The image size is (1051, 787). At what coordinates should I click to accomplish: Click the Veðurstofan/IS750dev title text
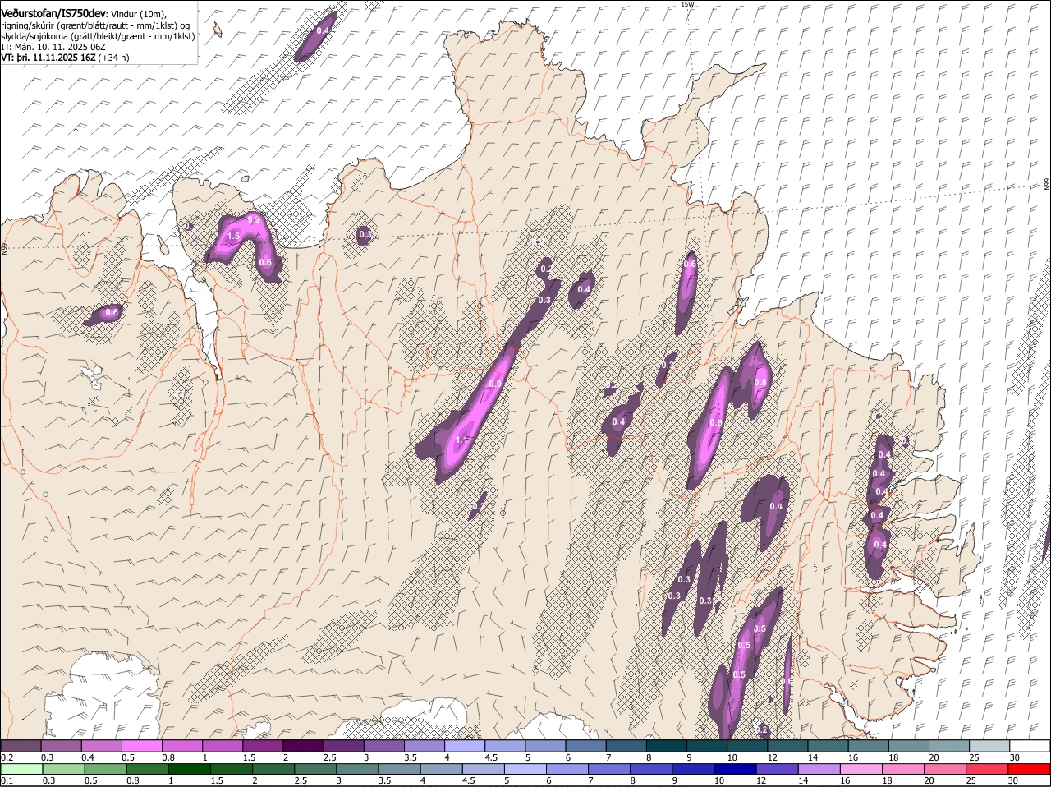[53, 14]
